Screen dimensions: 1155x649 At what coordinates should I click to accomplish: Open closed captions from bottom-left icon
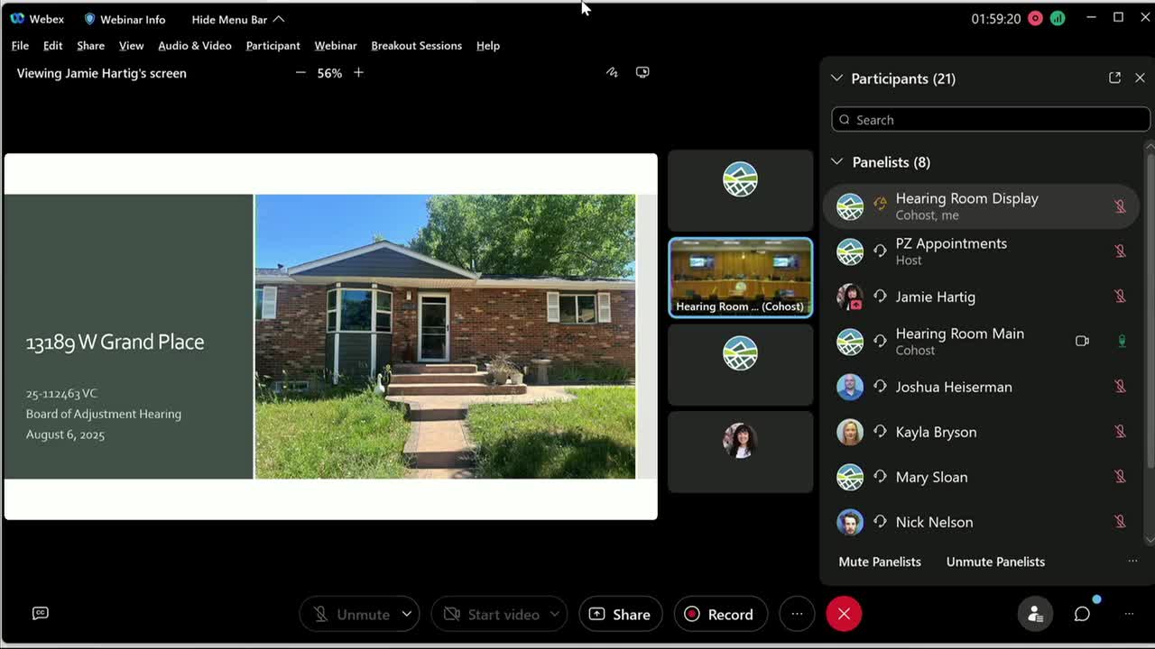pos(41,613)
